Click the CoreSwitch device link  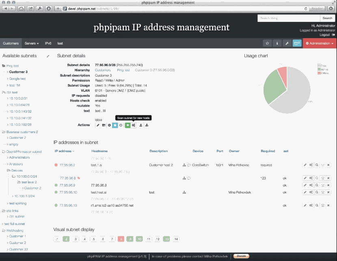(200, 165)
